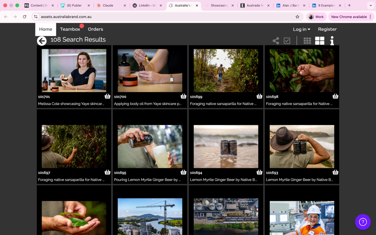
Task: Close the Claude tab
Action: 125,5
